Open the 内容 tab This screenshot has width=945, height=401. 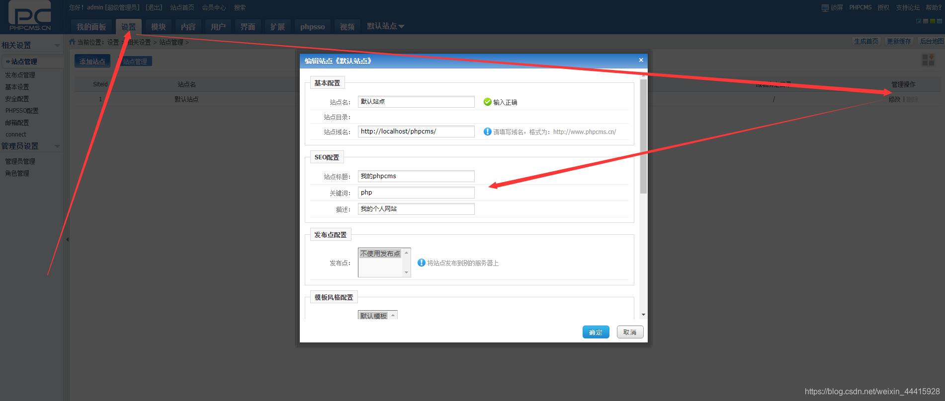pyautogui.click(x=188, y=27)
